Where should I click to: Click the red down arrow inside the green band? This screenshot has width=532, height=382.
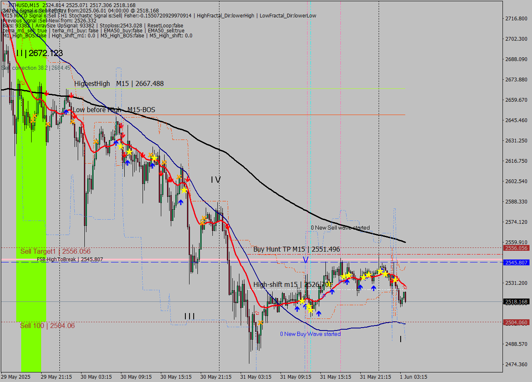pyautogui.click(x=46, y=93)
